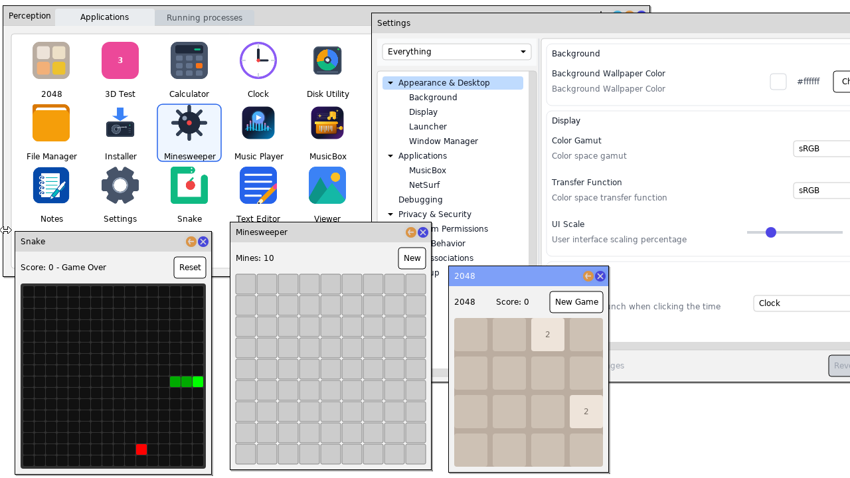Open the 2048 app icon in Applications
This screenshot has width=850, height=478.
click(51, 60)
